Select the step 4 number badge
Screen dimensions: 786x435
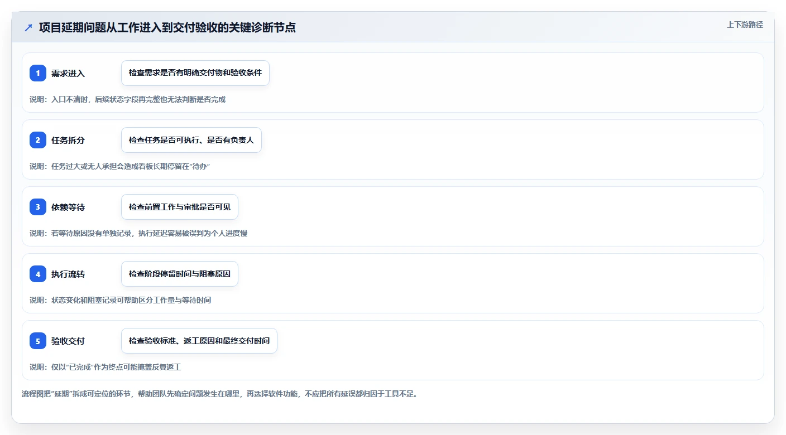pyautogui.click(x=38, y=274)
